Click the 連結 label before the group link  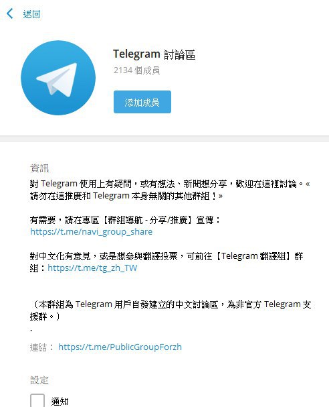coord(41,347)
